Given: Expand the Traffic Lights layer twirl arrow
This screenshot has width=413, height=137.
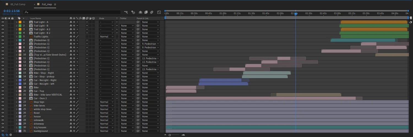Looking at the screenshot, I should coord(17,37).
